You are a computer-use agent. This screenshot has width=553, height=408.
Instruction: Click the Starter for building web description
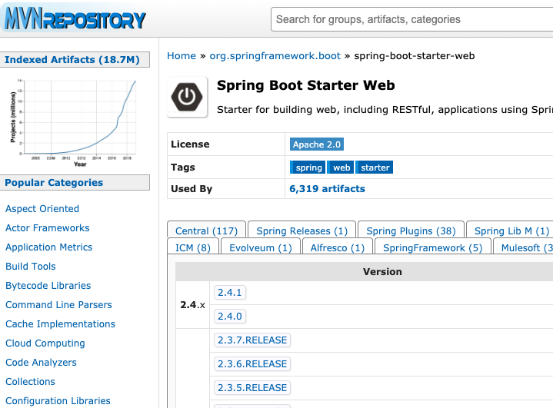(x=385, y=110)
